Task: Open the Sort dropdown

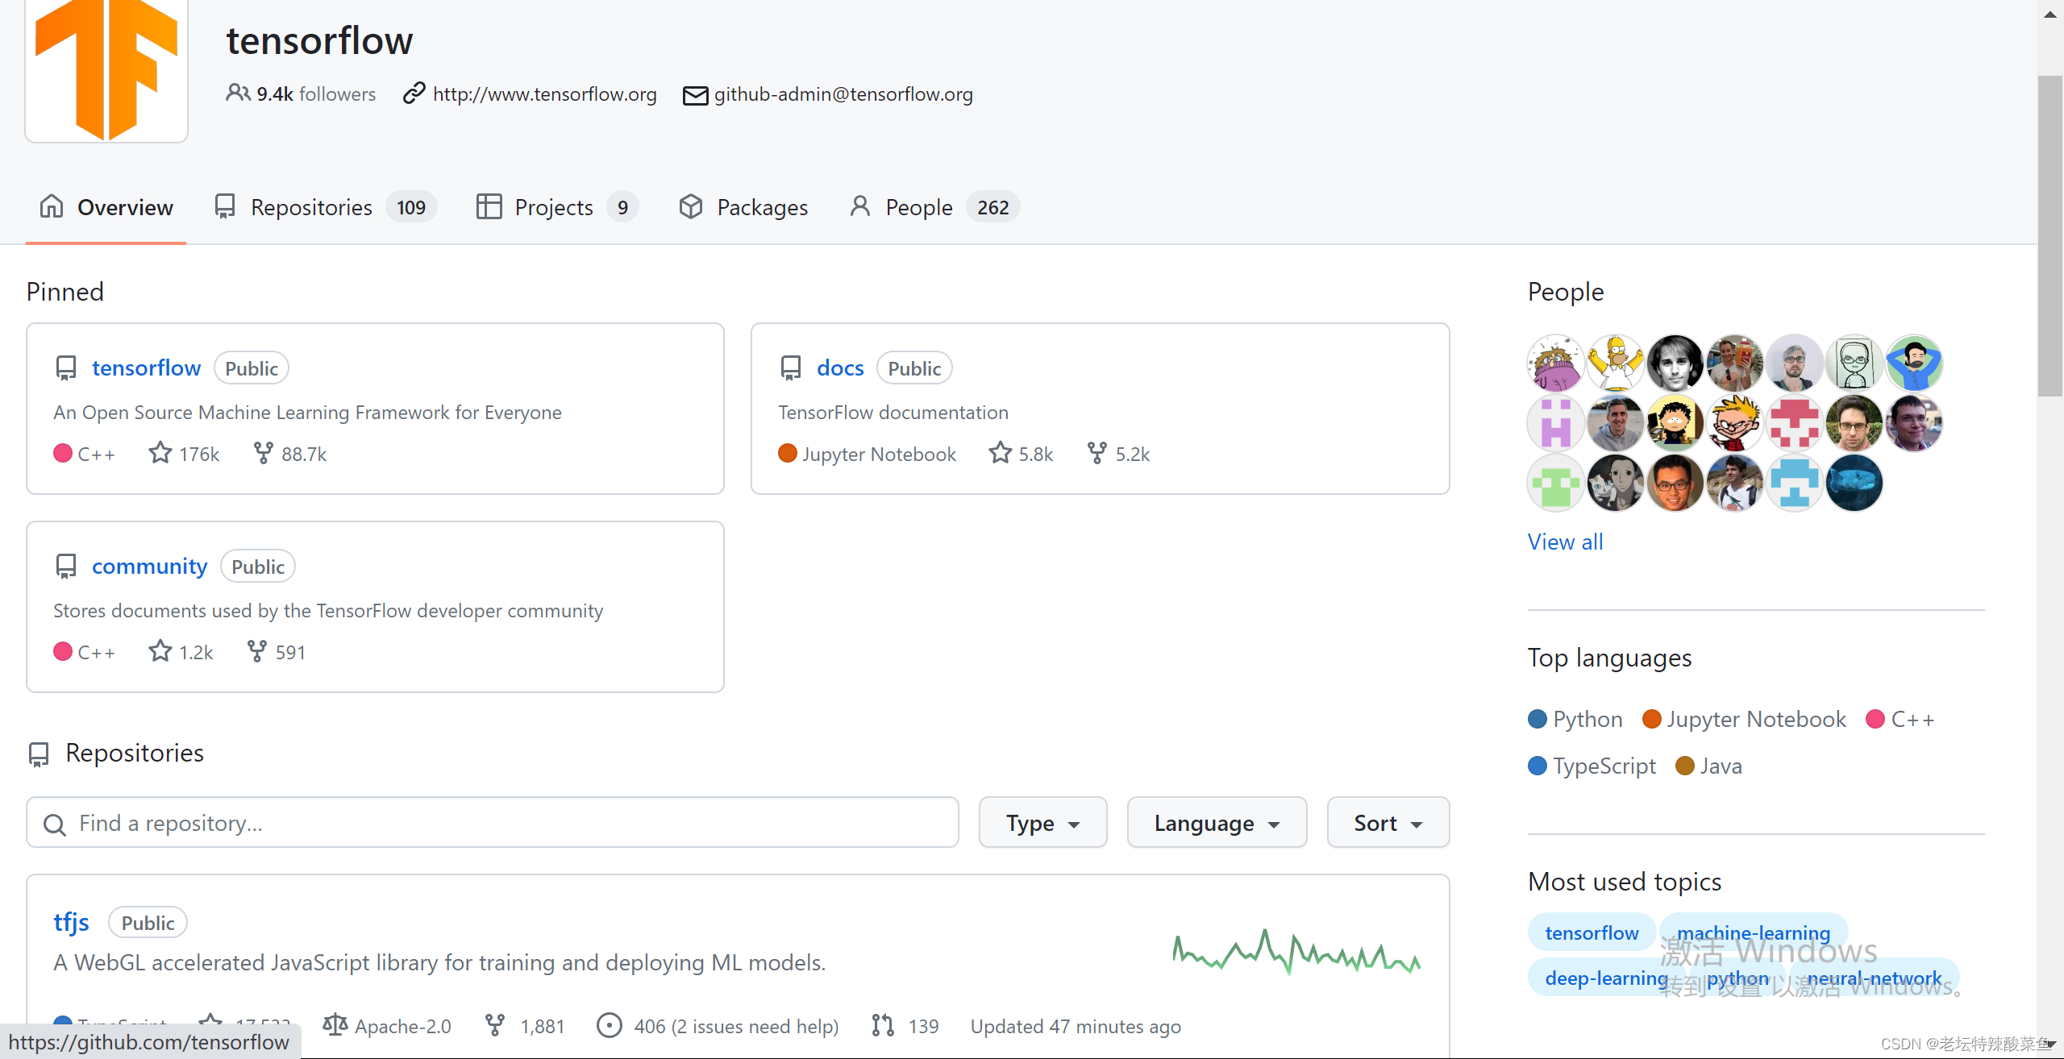Action: (x=1388, y=823)
